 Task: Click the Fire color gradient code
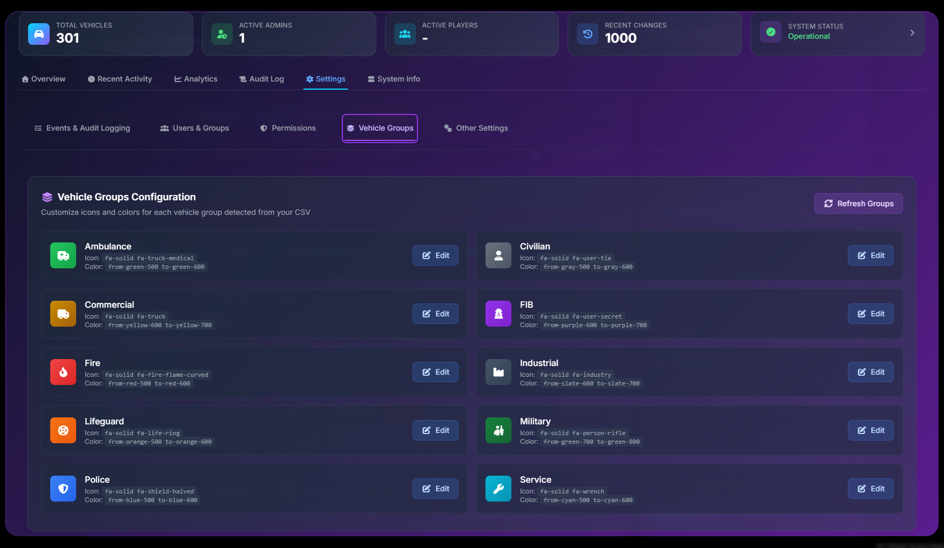(149, 384)
